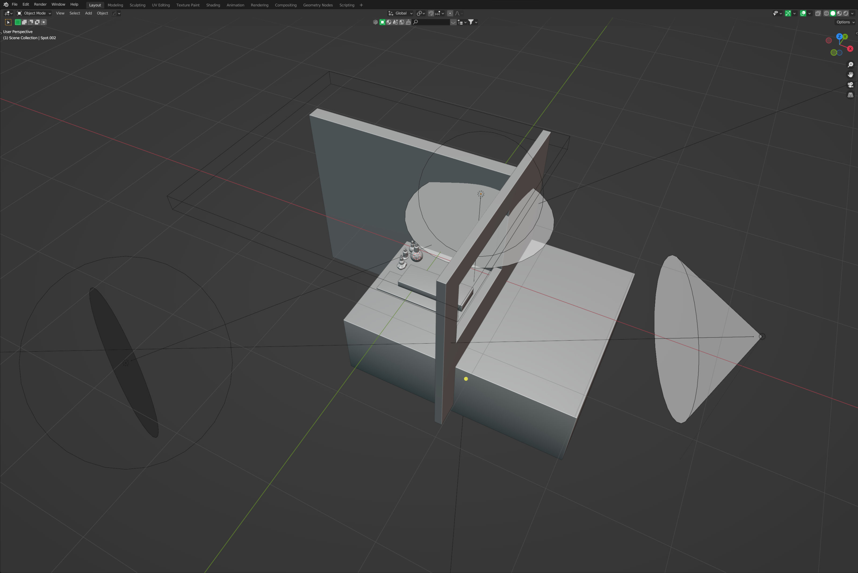858x573 pixels.
Task: Choose Invert selection mode
Action: 37,22
